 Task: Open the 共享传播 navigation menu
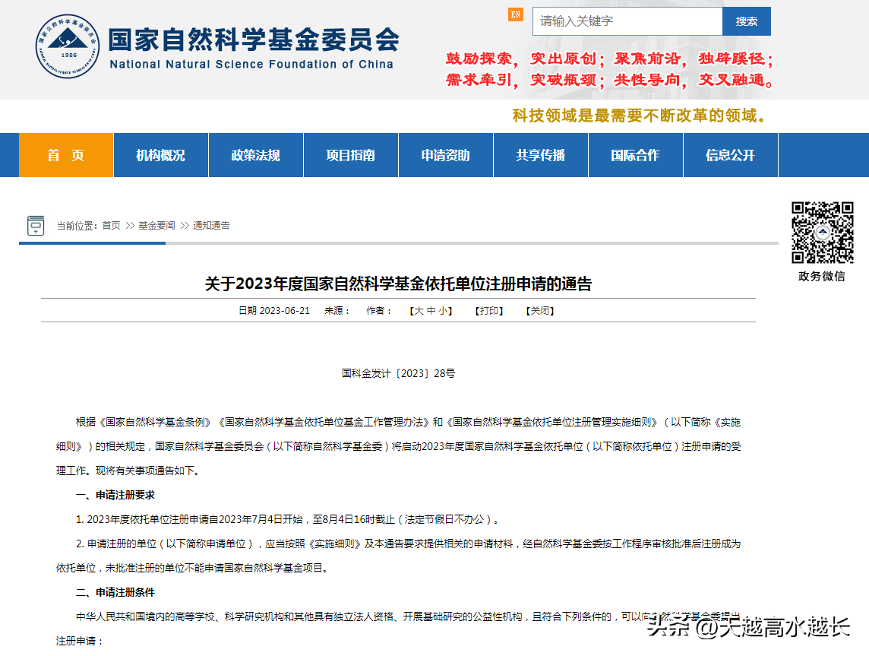tap(540, 155)
